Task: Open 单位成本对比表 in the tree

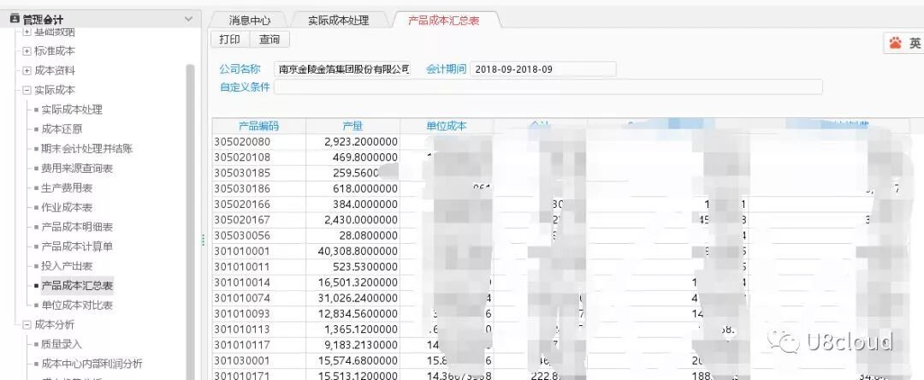Action: pos(77,306)
